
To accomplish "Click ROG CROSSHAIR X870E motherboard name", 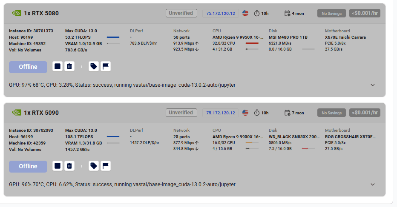I will click(351, 136).
